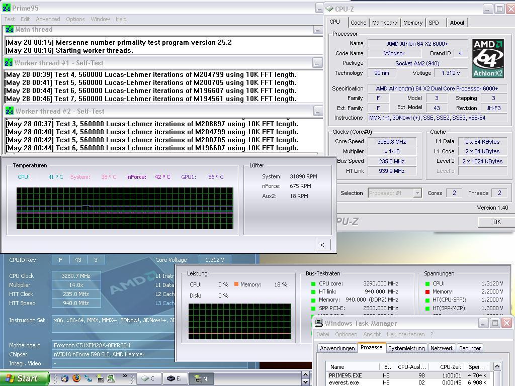Click the Core Speed value 3289.8 MHz in CPU-Z
This screenshot has height=386, width=515.
tap(391, 142)
